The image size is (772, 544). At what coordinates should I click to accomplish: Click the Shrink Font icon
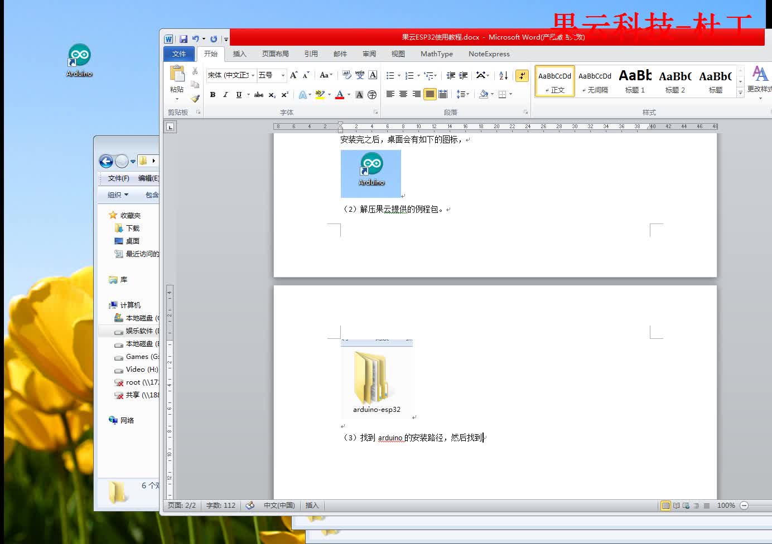click(306, 75)
